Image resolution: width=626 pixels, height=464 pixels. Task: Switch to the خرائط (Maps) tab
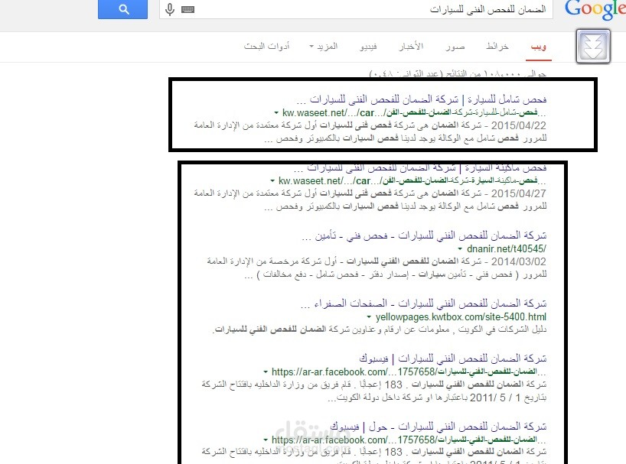pyautogui.click(x=497, y=47)
